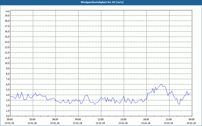Click the 15:00 time label
Screen dimensions: 202x126
[x=124, y=119]
